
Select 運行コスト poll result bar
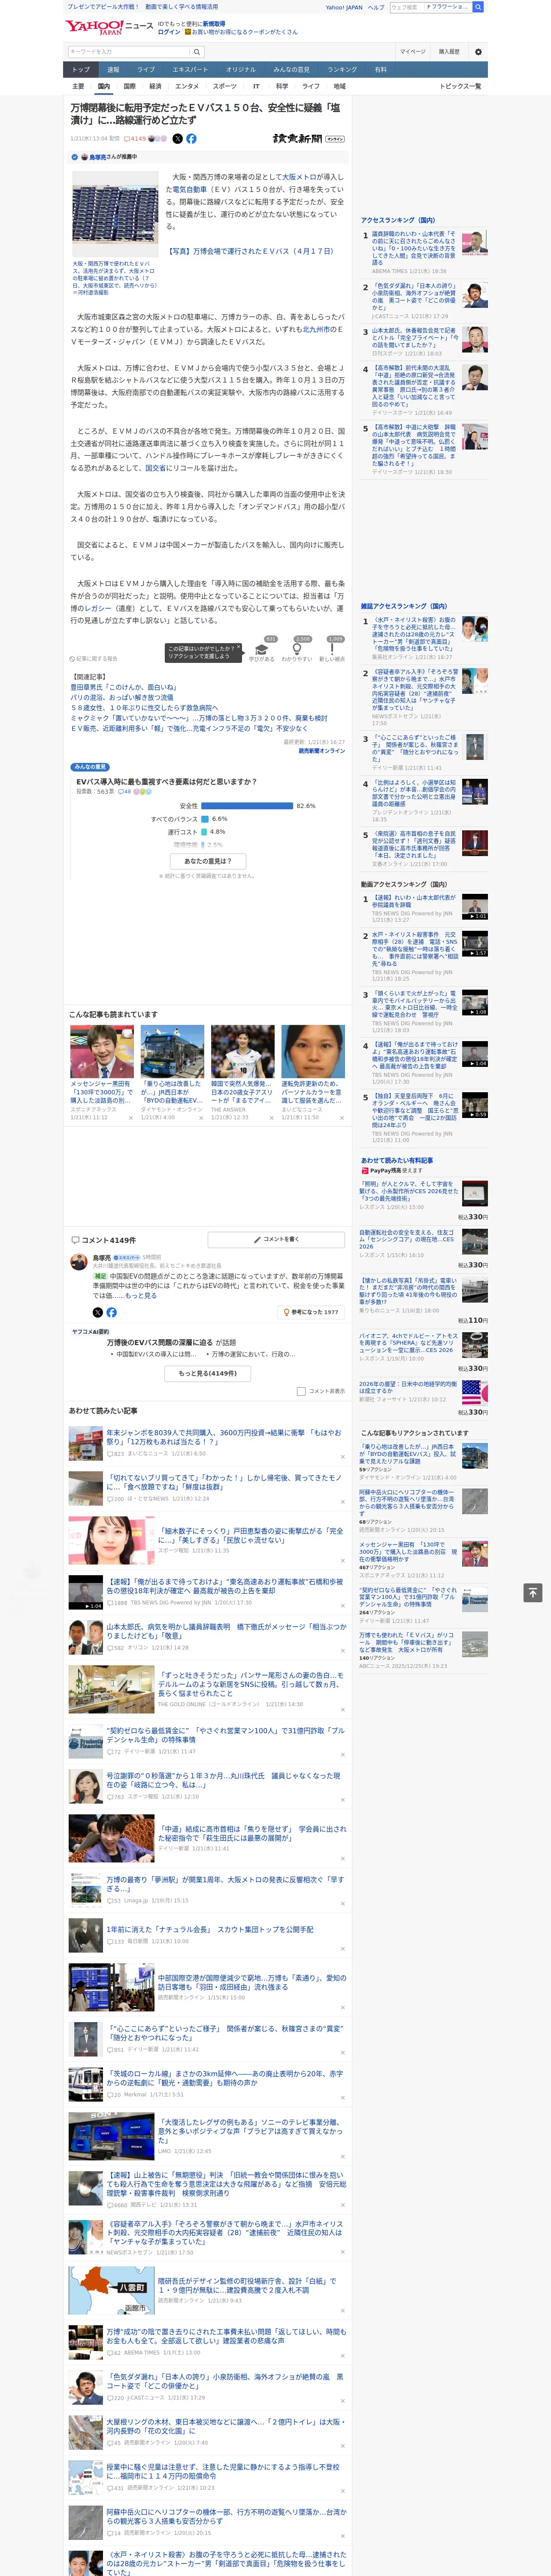[204, 832]
